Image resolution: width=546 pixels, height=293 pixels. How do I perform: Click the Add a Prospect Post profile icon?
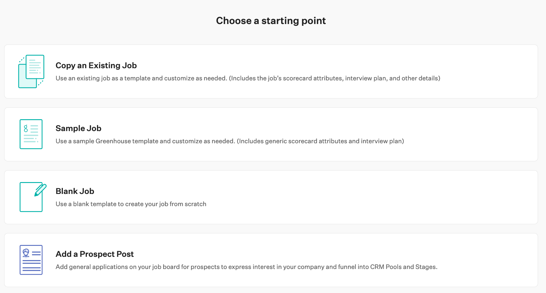[31, 260]
